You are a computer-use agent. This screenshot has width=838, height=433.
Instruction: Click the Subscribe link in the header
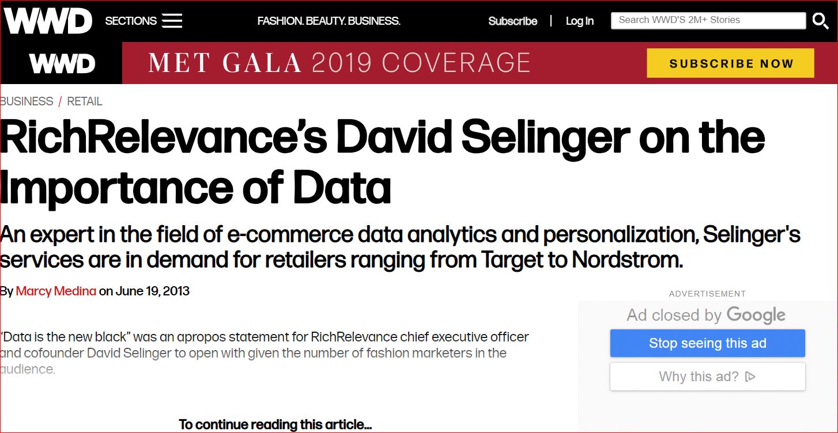click(512, 21)
